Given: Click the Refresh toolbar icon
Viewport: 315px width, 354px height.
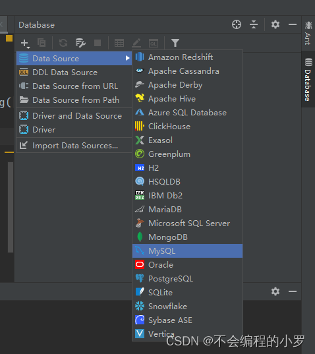Looking at the screenshot, I should tap(63, 43).
